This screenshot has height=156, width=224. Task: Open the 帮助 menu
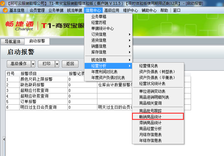coord(164,10)
